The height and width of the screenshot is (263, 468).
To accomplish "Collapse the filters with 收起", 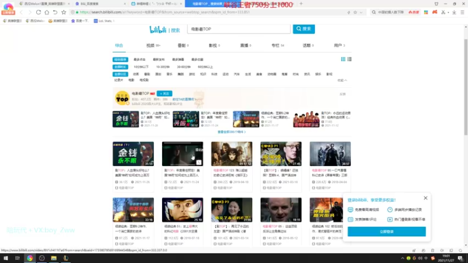I will coord(342,80).
